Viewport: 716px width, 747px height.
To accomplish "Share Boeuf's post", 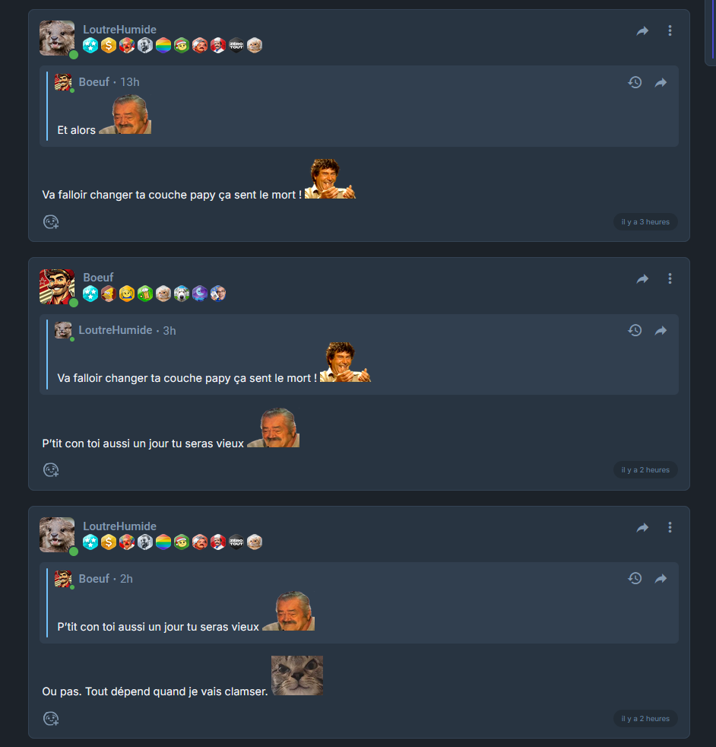I will coord(642,278).
